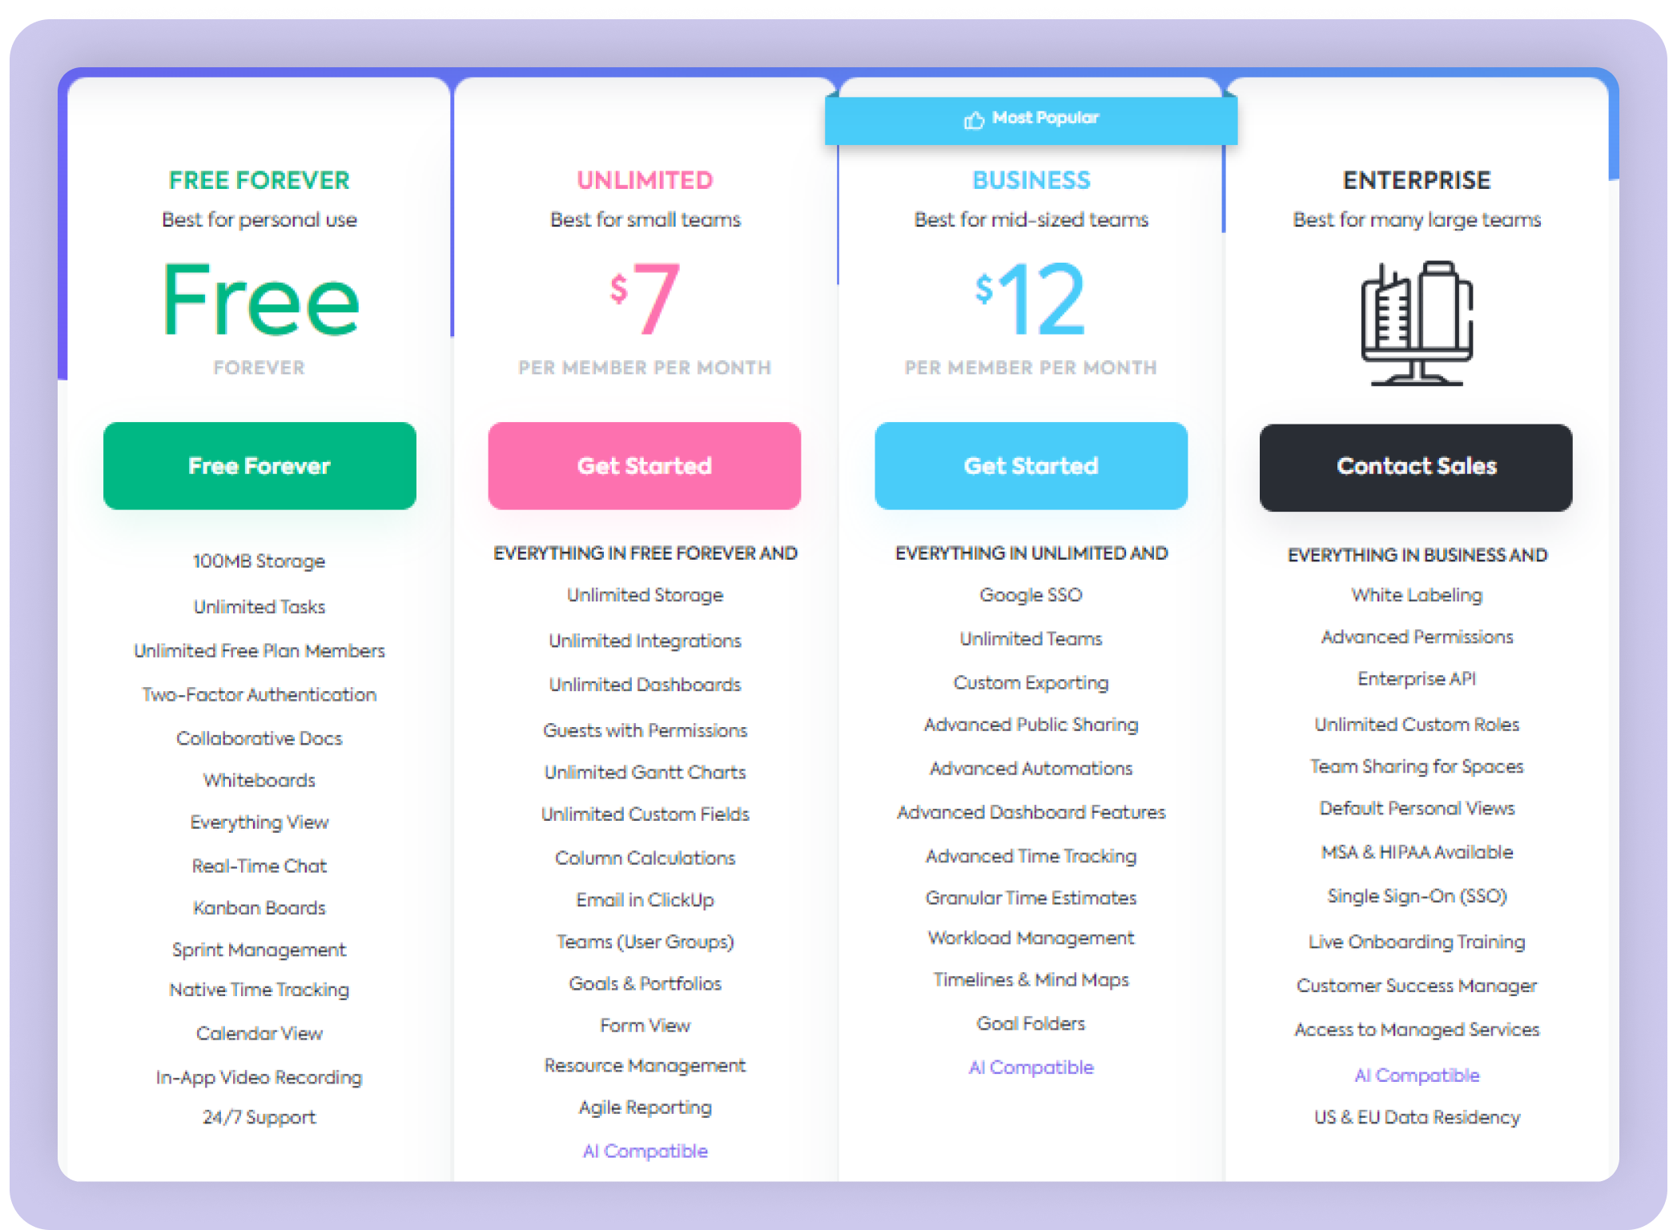1677x1230 pixels.
Task: Click Collaborative Docs feature
Action: (259, 738)
